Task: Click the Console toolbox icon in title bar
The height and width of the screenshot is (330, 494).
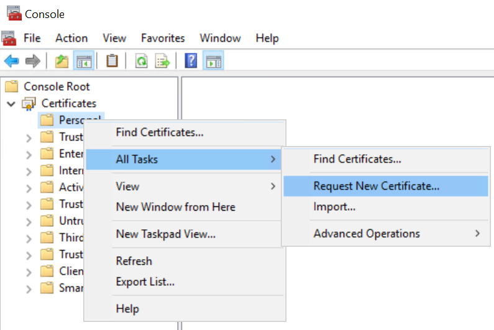Action: [x=14, y=13]
